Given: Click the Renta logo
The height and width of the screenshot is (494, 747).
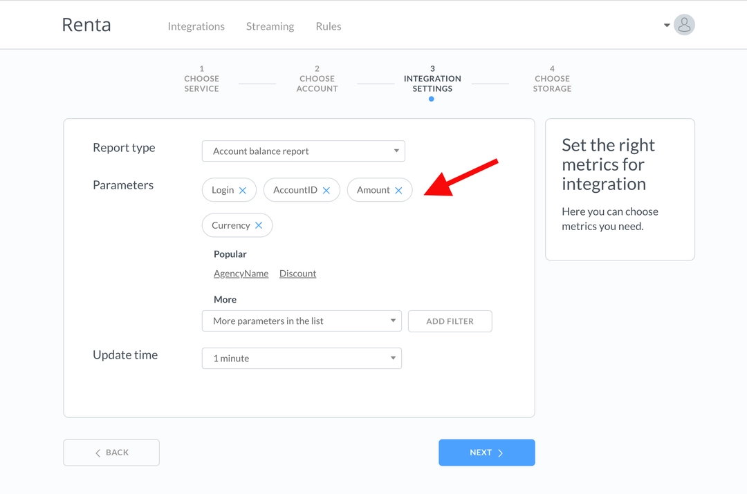Looking at the screenshot, I should (x=86, y=25).
